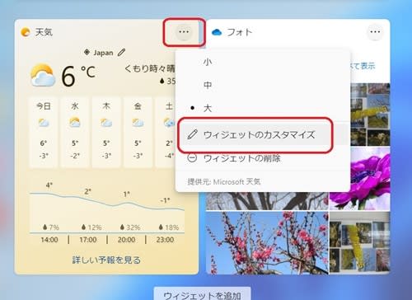This screenshot has height=300, width=412.
Task: Open the pink blossom branch photo thumbnail
Action: 267,243
